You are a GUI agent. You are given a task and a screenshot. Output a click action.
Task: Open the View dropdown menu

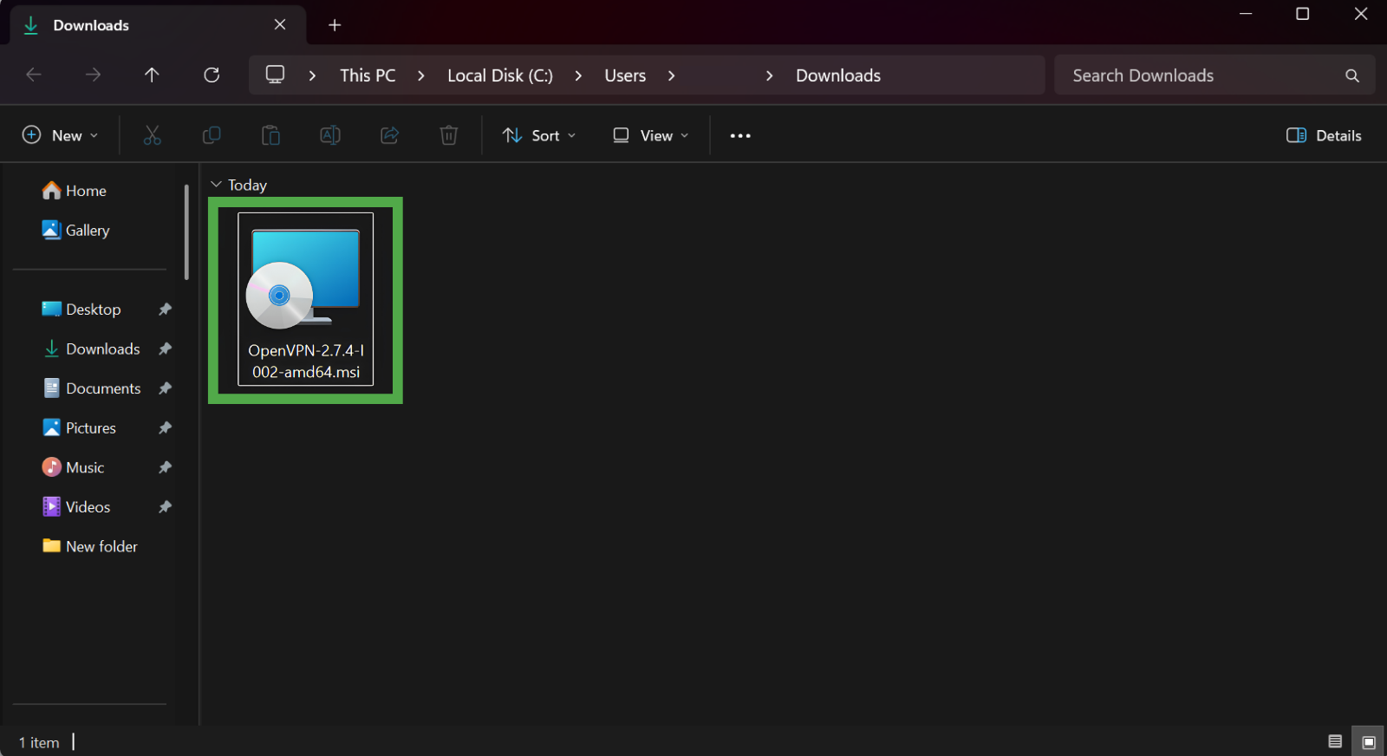[650, 135]
